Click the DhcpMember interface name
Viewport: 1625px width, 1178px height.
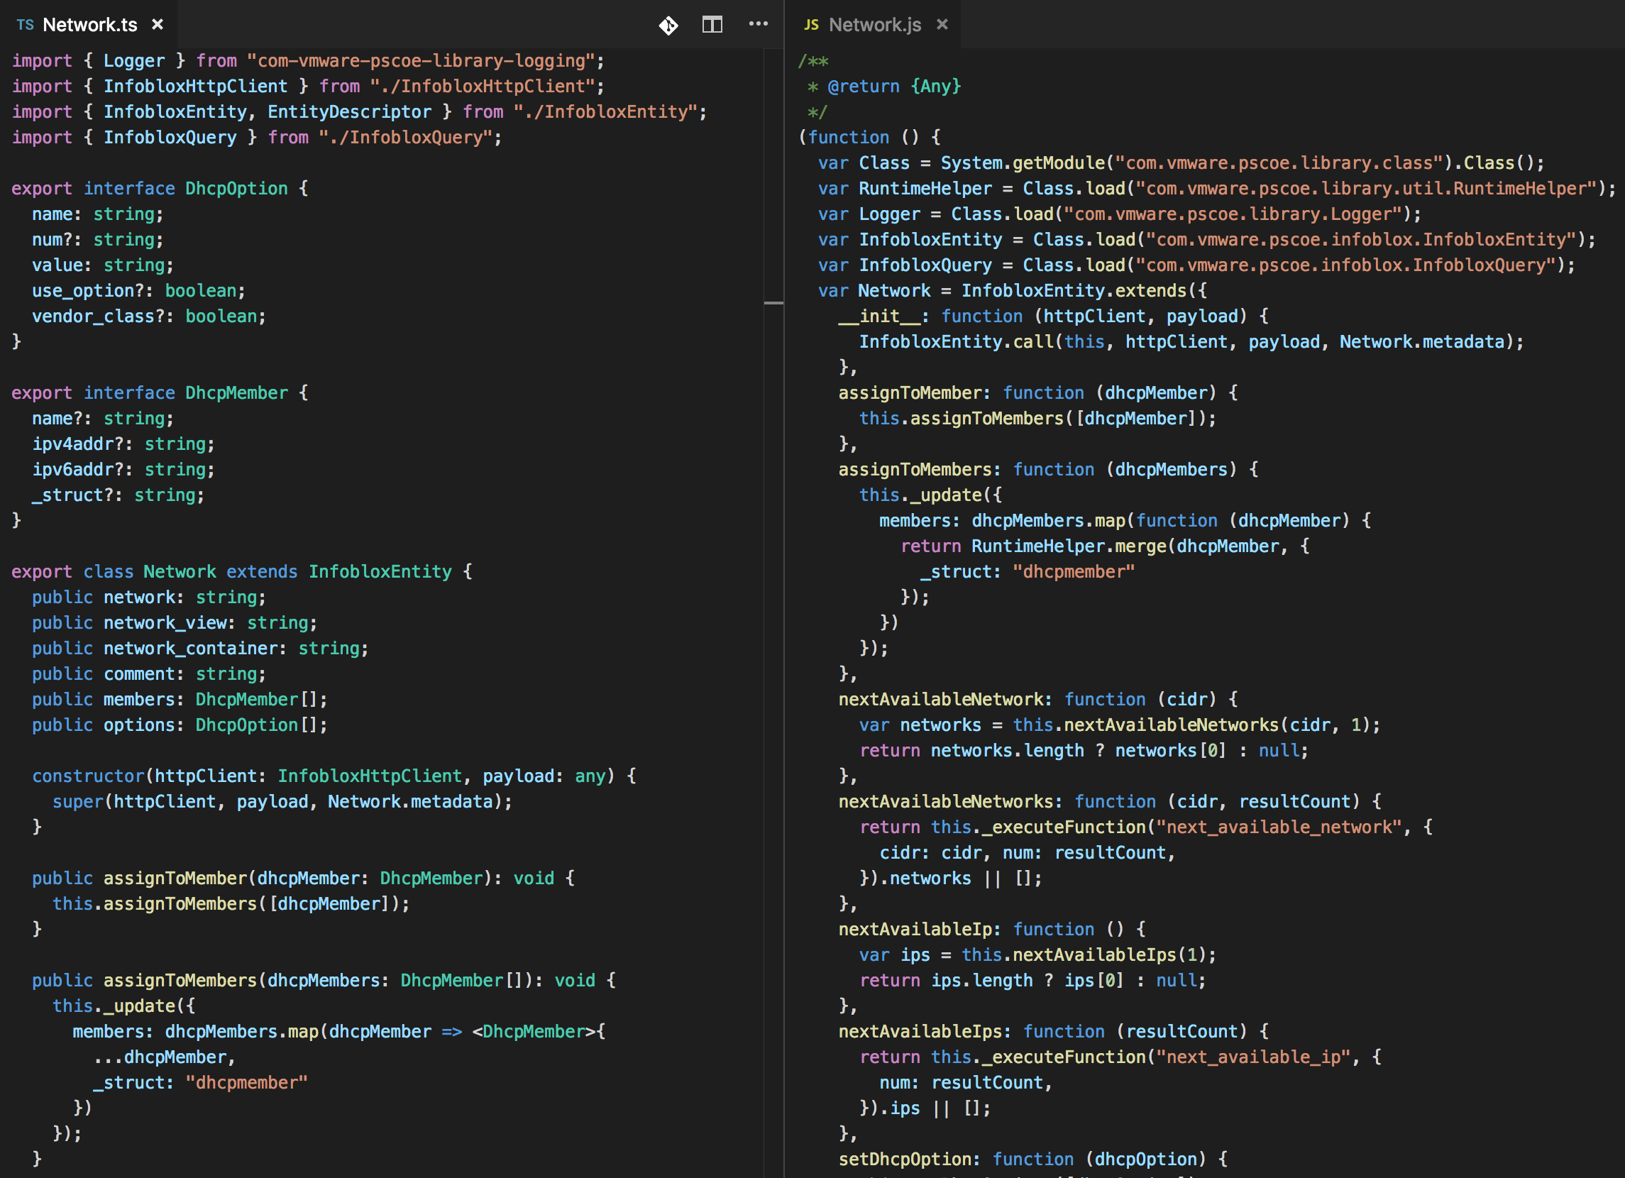pyautogui.click(x=236, y=392)
